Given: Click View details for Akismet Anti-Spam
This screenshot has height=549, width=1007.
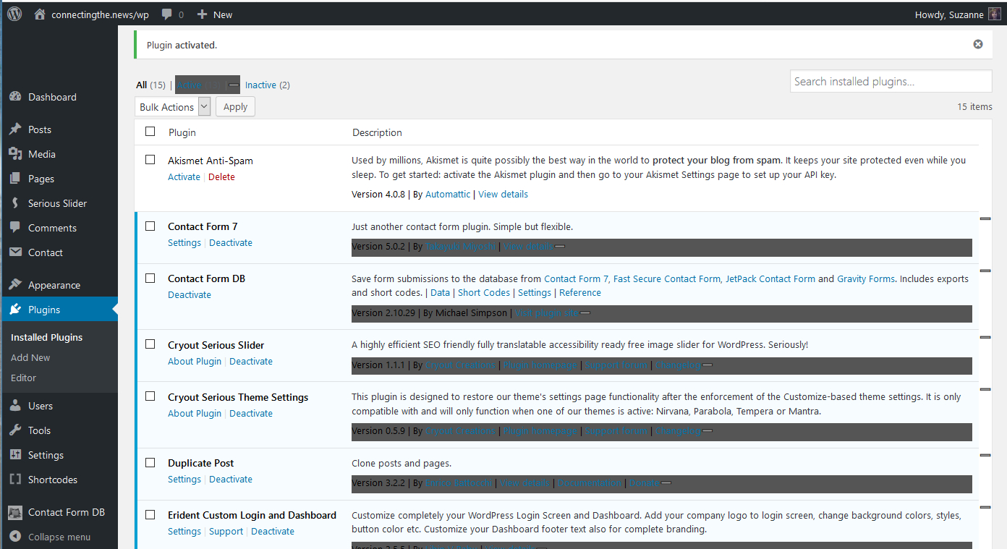Looking at the screenshot, I should click(503, 194).
